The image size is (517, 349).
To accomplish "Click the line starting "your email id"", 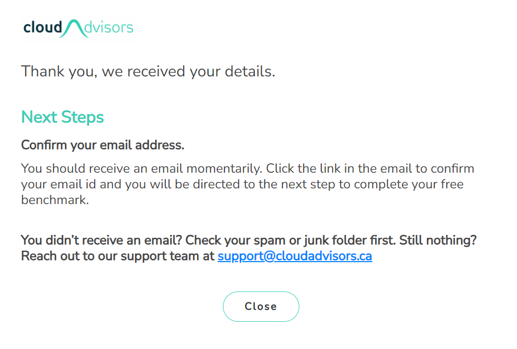I will click(242, 184).
